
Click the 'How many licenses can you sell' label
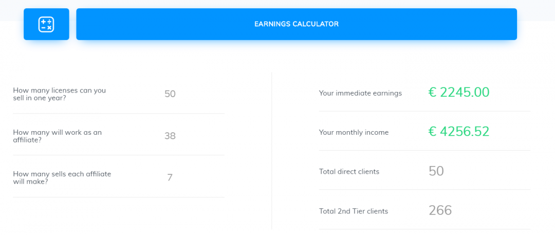(59, 94)
